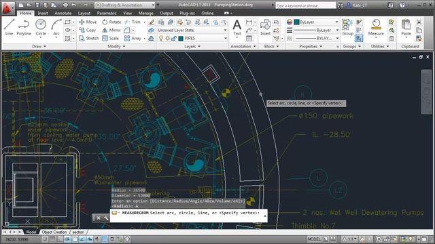Screen dimensions: 435x244
Task: Close the command line with X
Action: click(x=98, y=218)
